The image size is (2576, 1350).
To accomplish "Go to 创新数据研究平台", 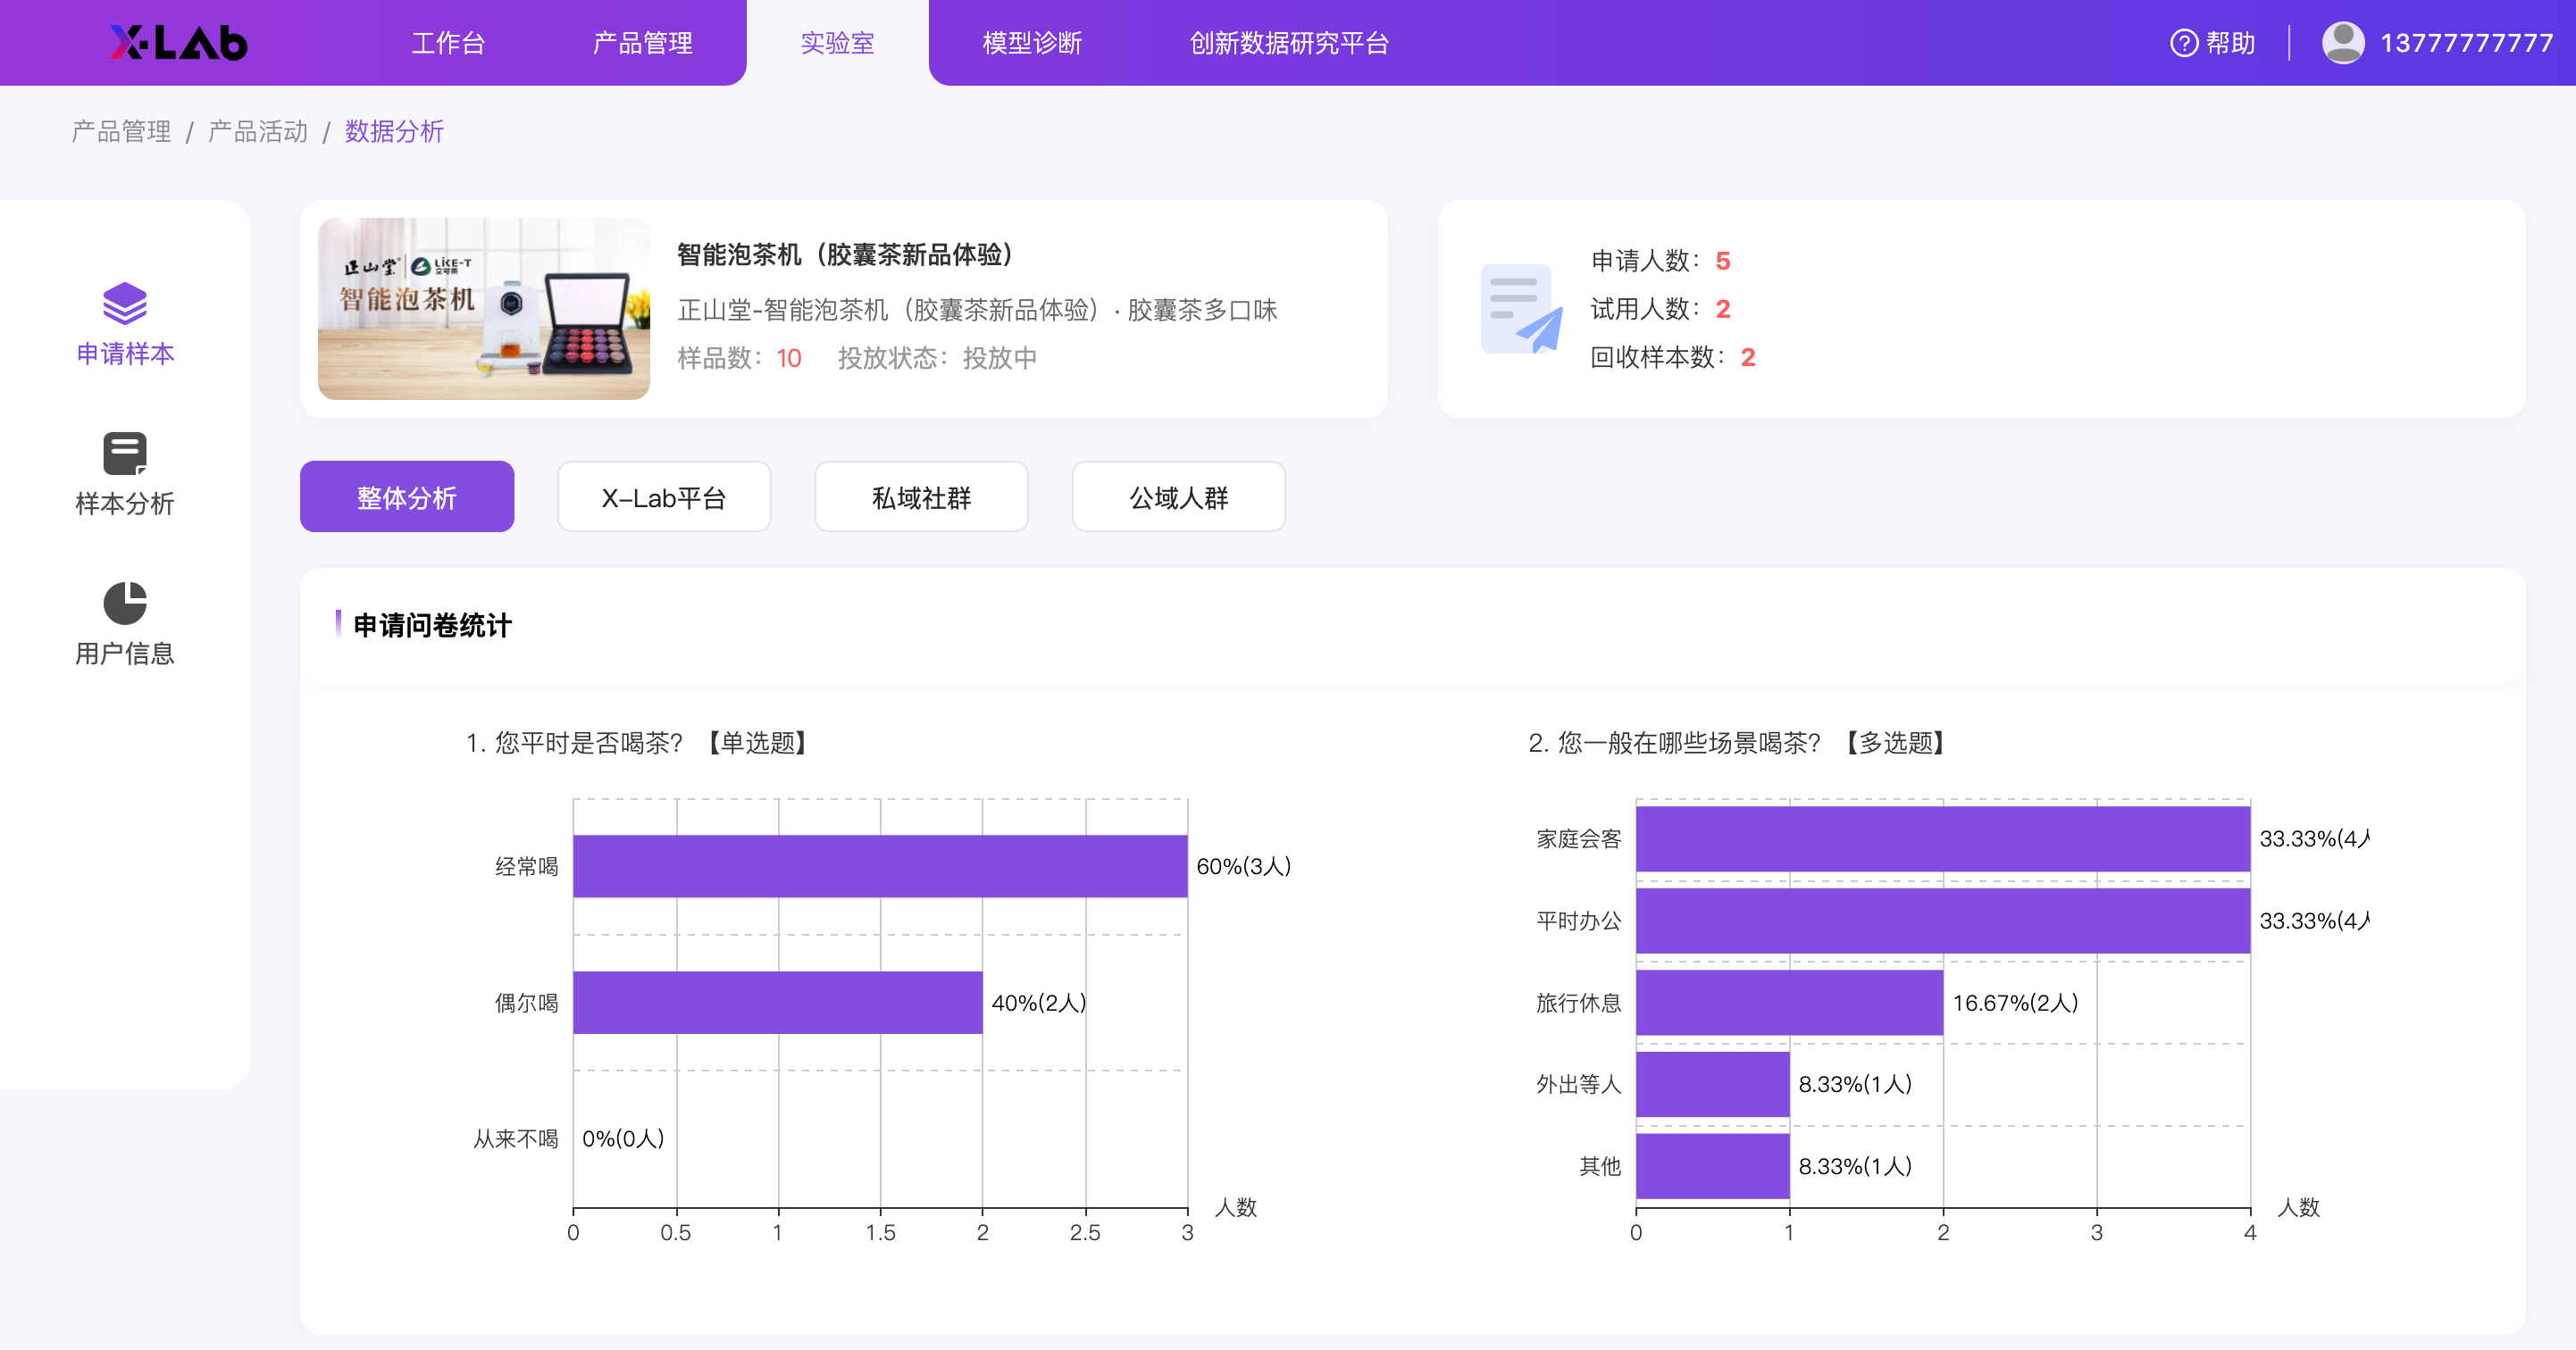I will coord(1289,43).
